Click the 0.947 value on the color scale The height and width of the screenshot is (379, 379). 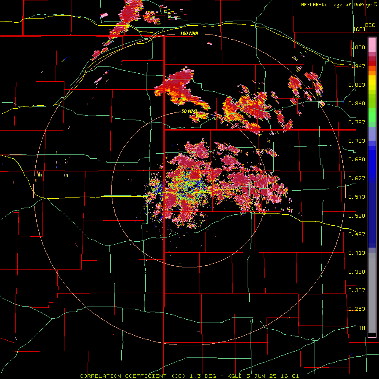[357, 66]
